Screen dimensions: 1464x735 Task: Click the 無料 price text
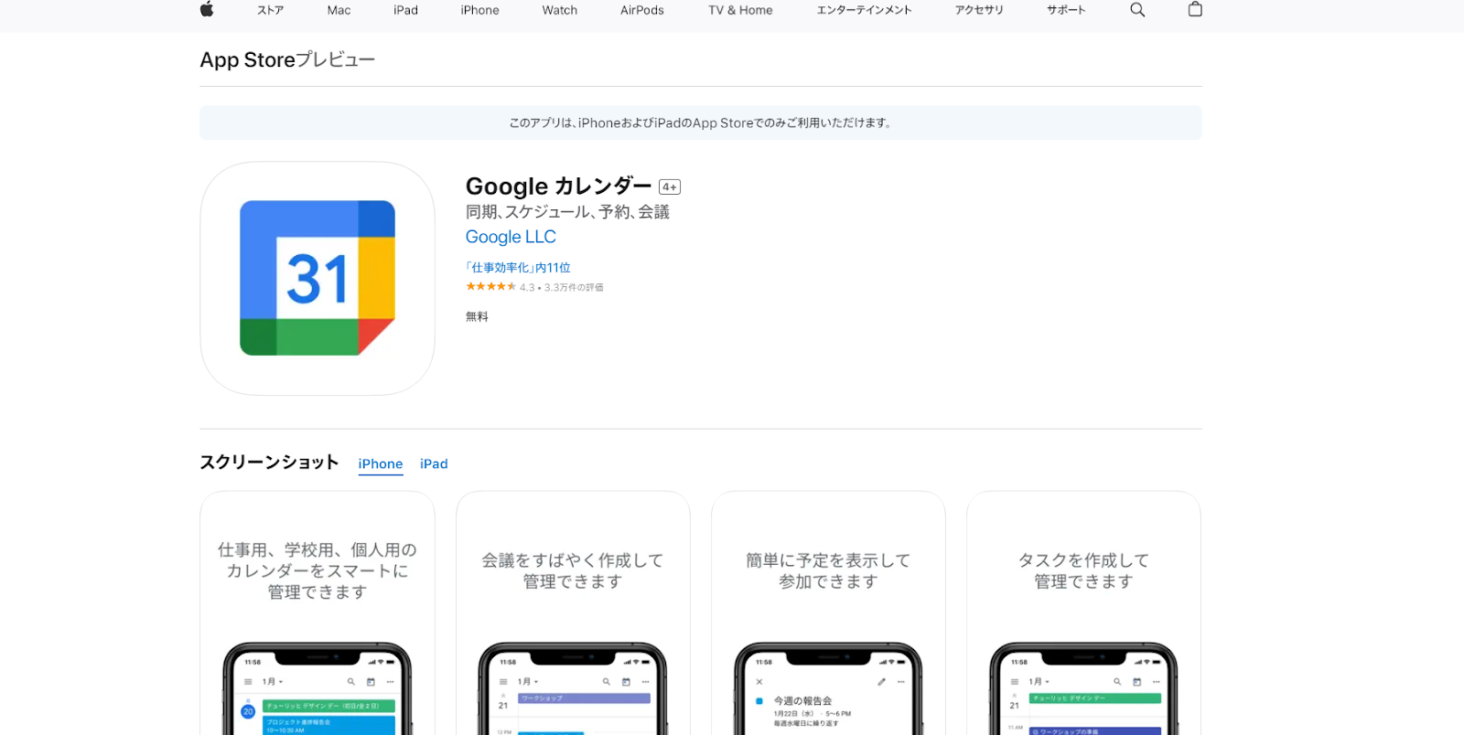(x=477, y=317)
